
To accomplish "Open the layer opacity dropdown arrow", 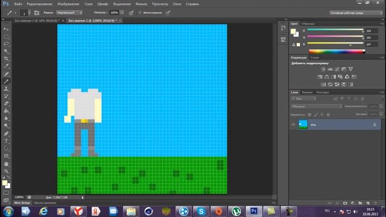I will [x=381, y=107].
